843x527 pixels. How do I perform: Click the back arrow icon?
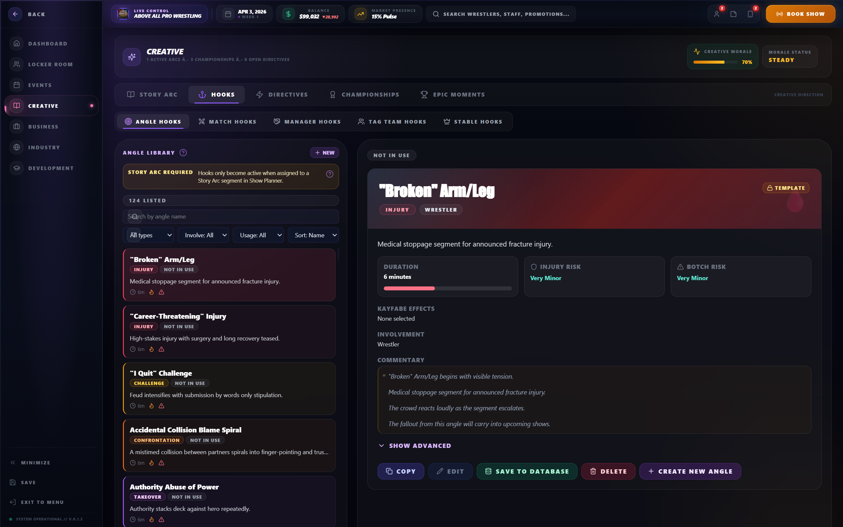(15, 14)
